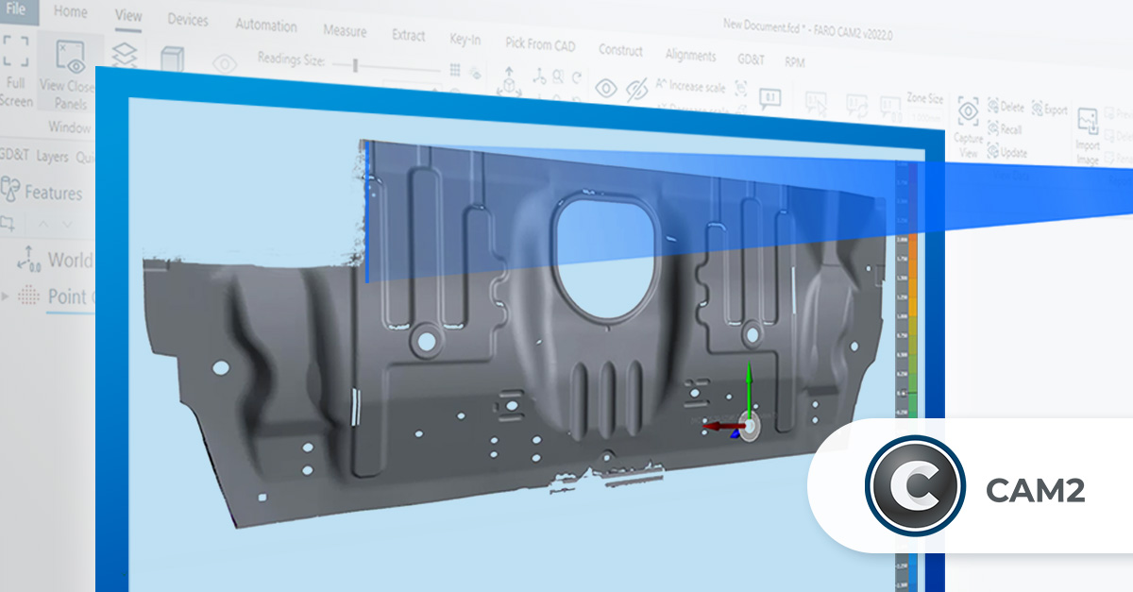
Task: Click the new folder icon under Features
Action: tap(7, 223)
